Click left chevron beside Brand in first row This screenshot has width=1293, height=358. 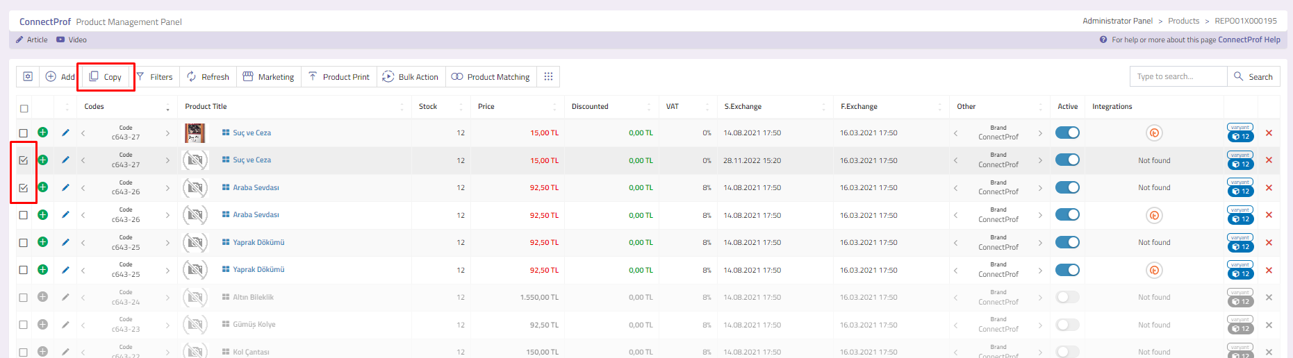(x=956, y=133)
